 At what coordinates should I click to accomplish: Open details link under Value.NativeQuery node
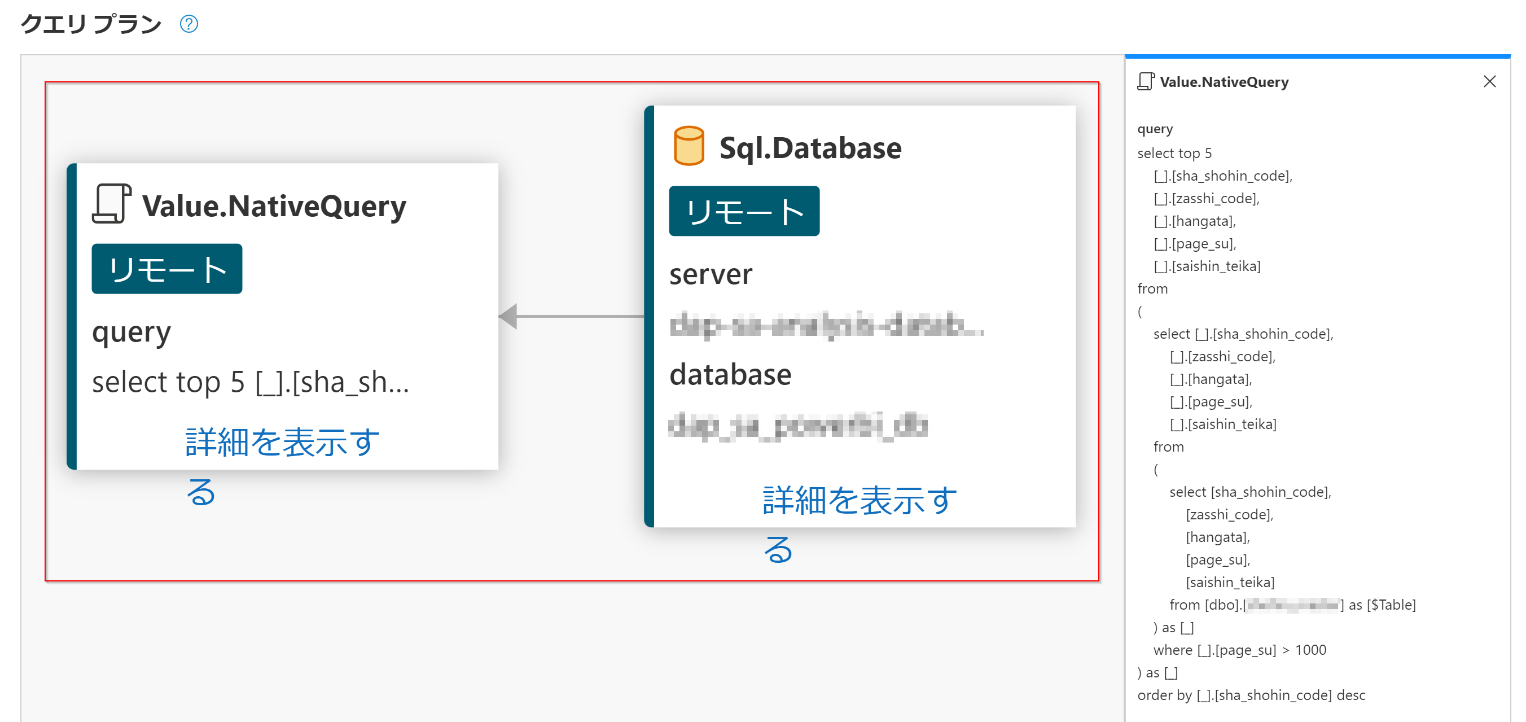coord(282,443)
